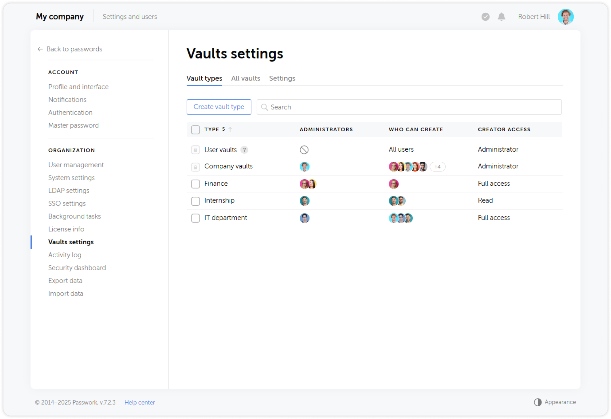Click the Create vault type button
The height and width of the screenshot is (419, 611).
(x=219, y=107)
